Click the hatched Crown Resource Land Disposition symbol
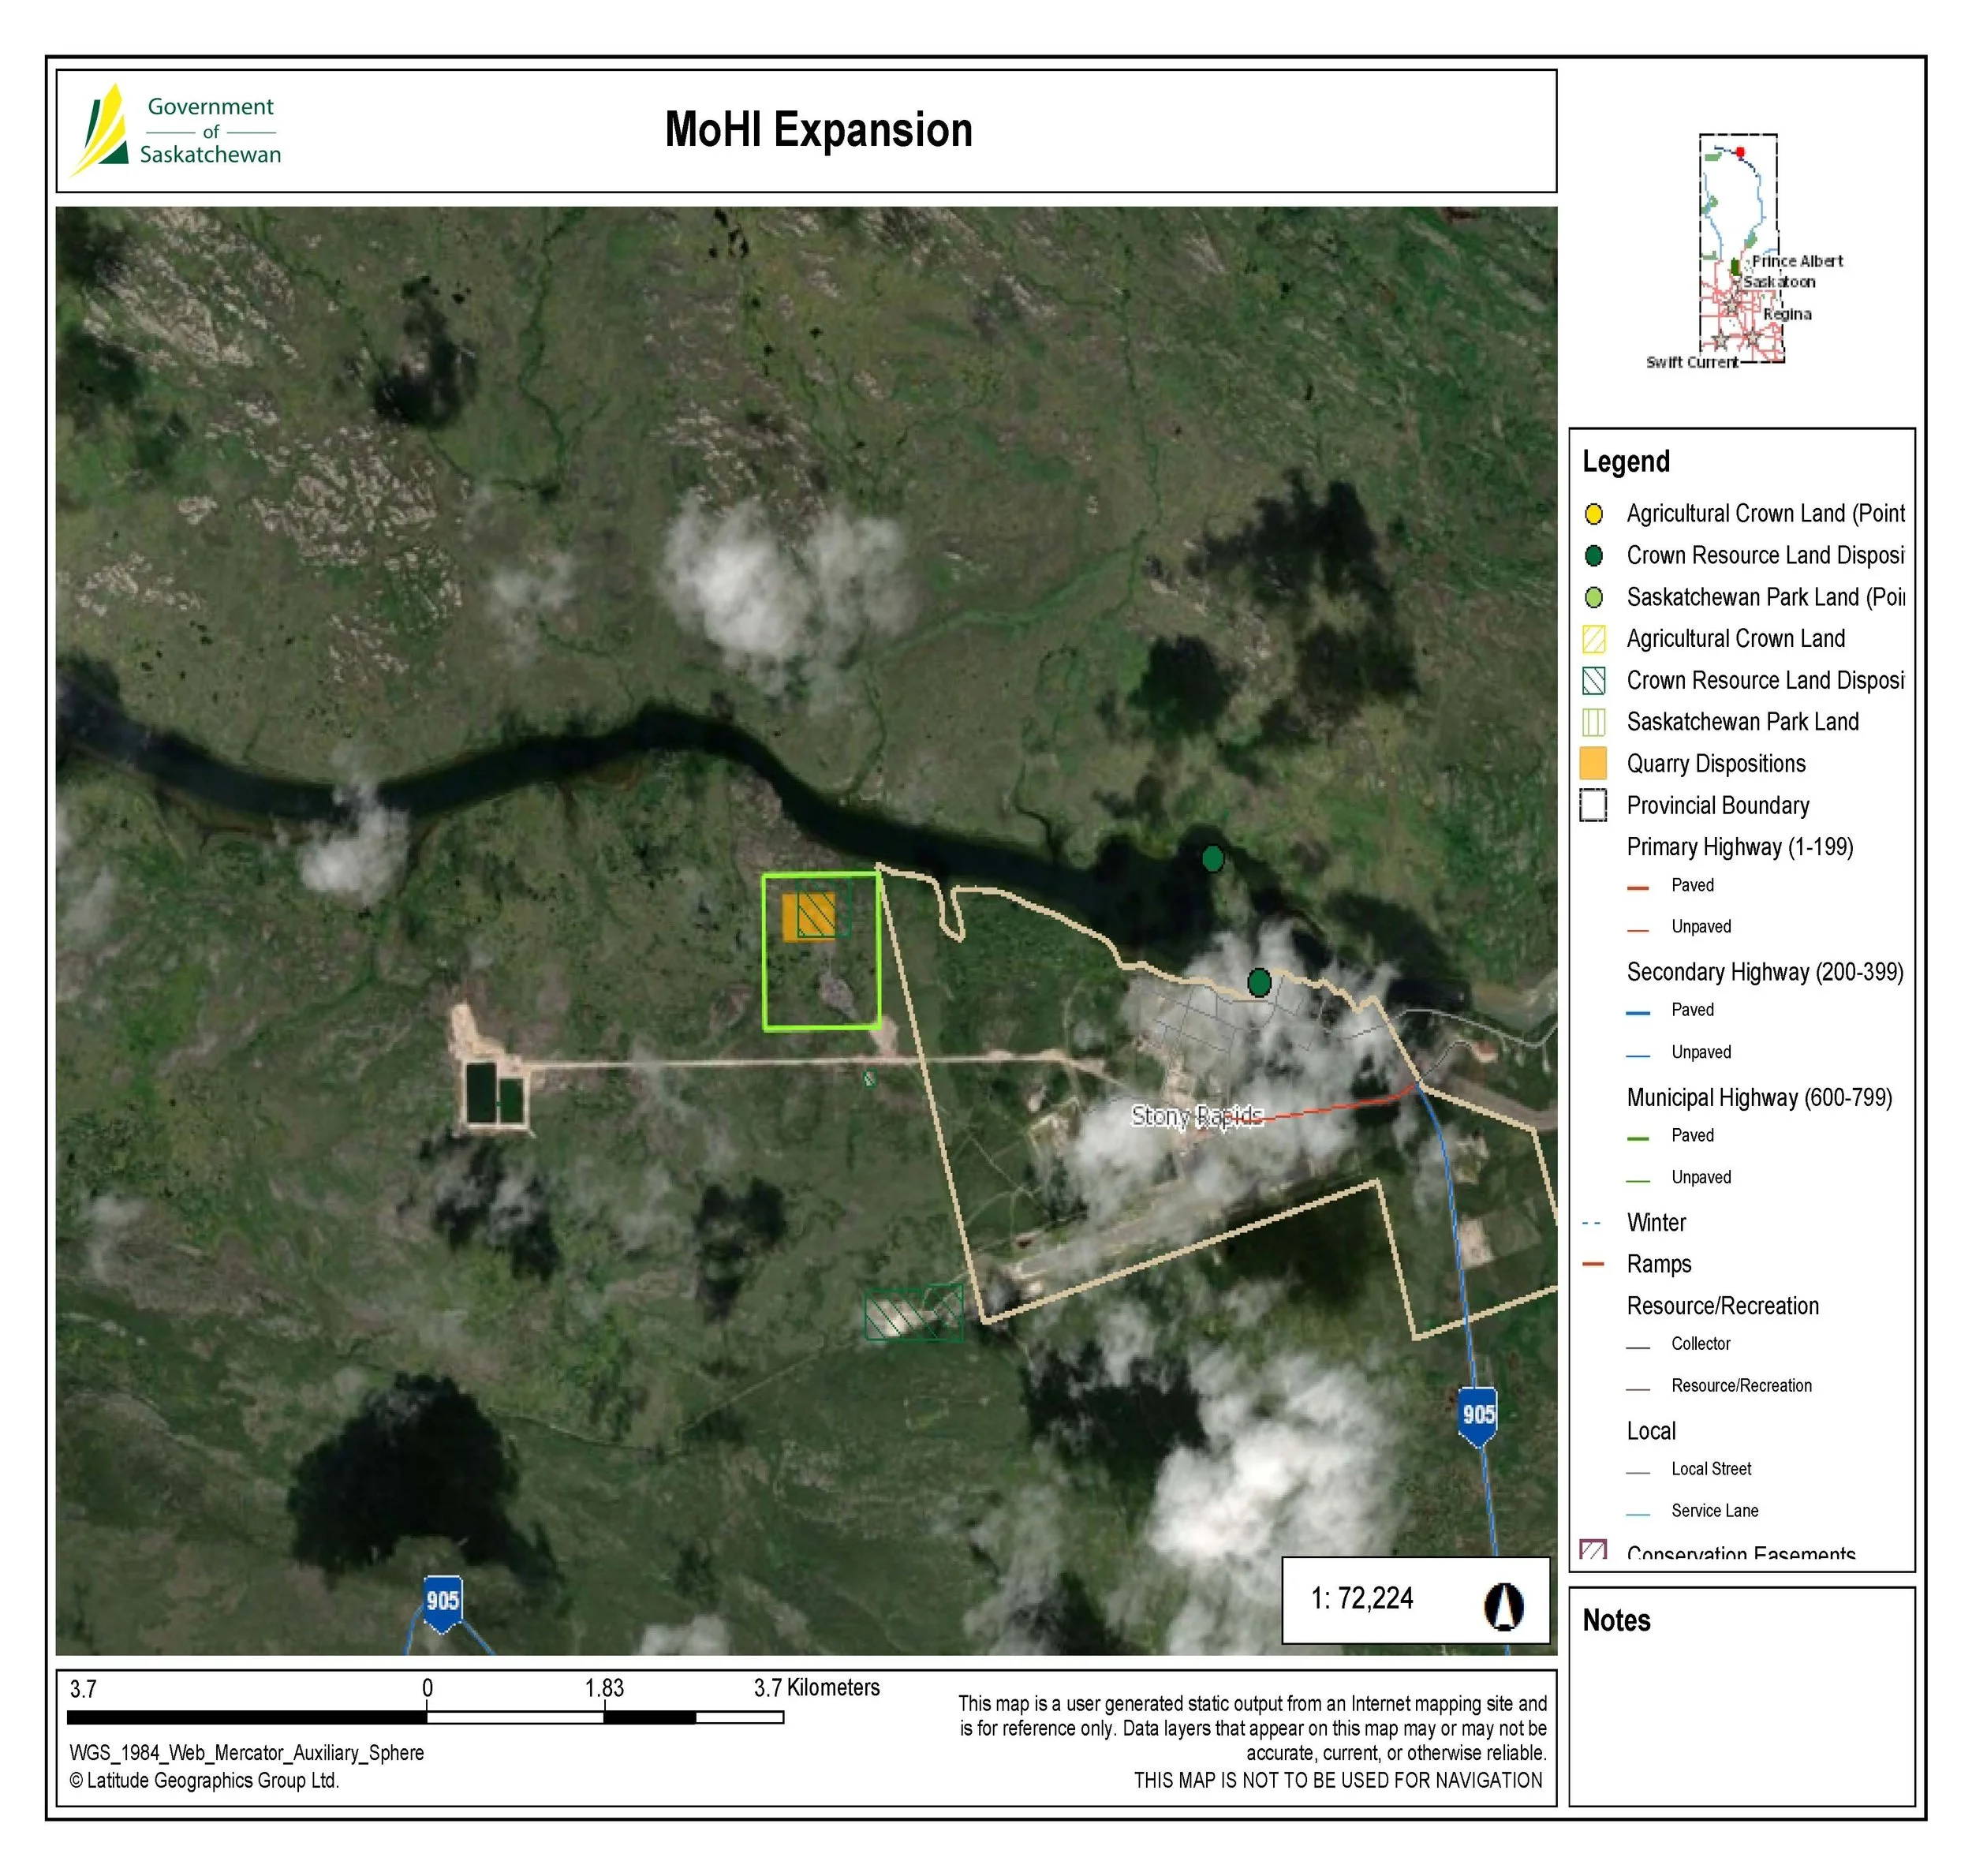 (x=1593, y=681)
